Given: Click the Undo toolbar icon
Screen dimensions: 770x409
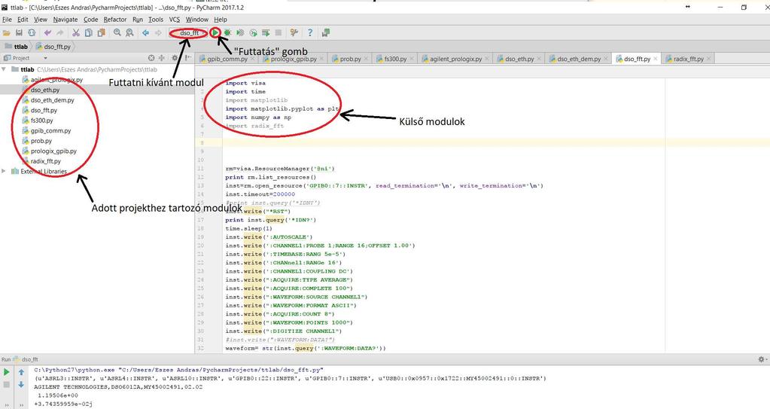Looking at the screenshot, I should [47, 33].
